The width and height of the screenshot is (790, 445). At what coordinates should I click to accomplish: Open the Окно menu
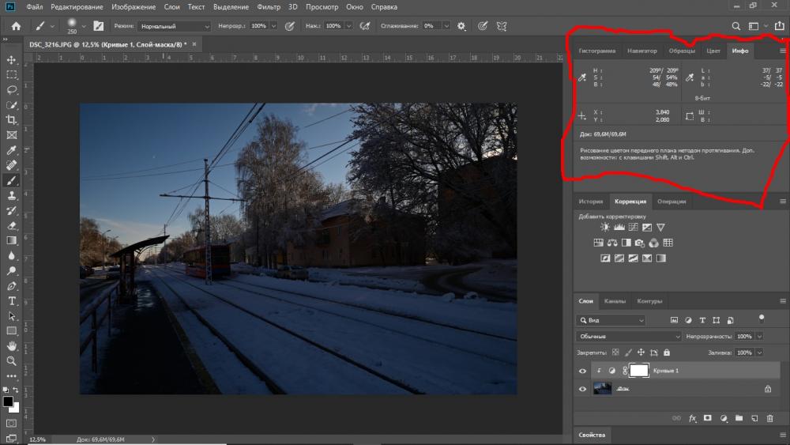tap(354, 7)
